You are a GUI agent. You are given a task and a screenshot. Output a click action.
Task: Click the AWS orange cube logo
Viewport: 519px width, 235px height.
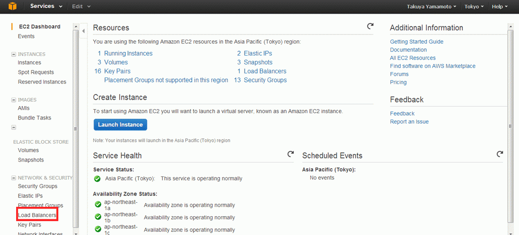tap(12, 6)
